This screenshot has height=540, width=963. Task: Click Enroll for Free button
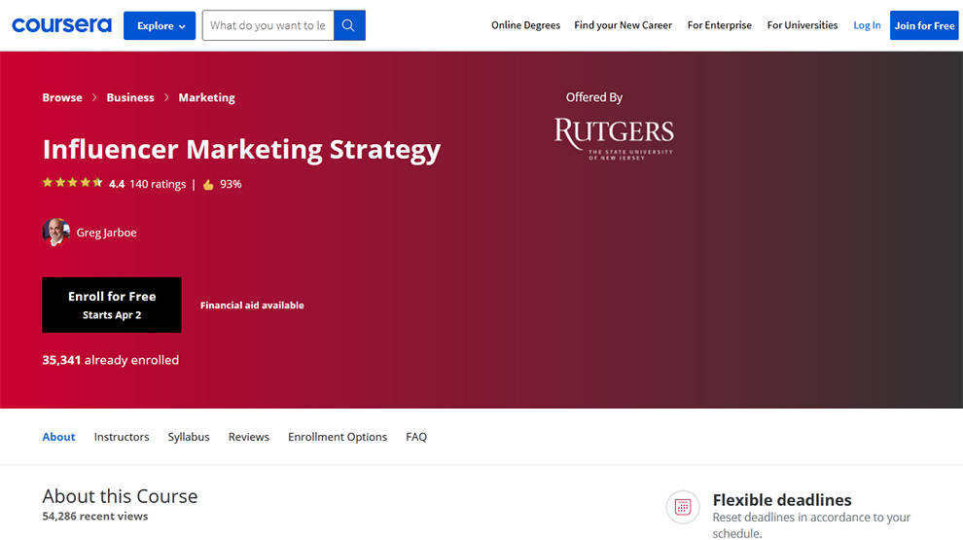click(112, 305)
